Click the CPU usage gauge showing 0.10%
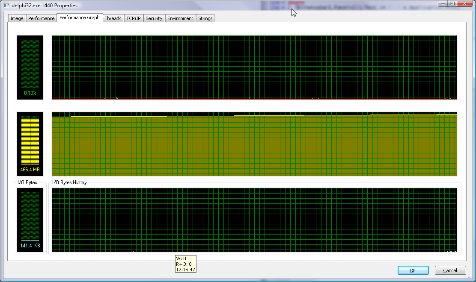Screen dimensions: 476x282 [x=30, y=68]
